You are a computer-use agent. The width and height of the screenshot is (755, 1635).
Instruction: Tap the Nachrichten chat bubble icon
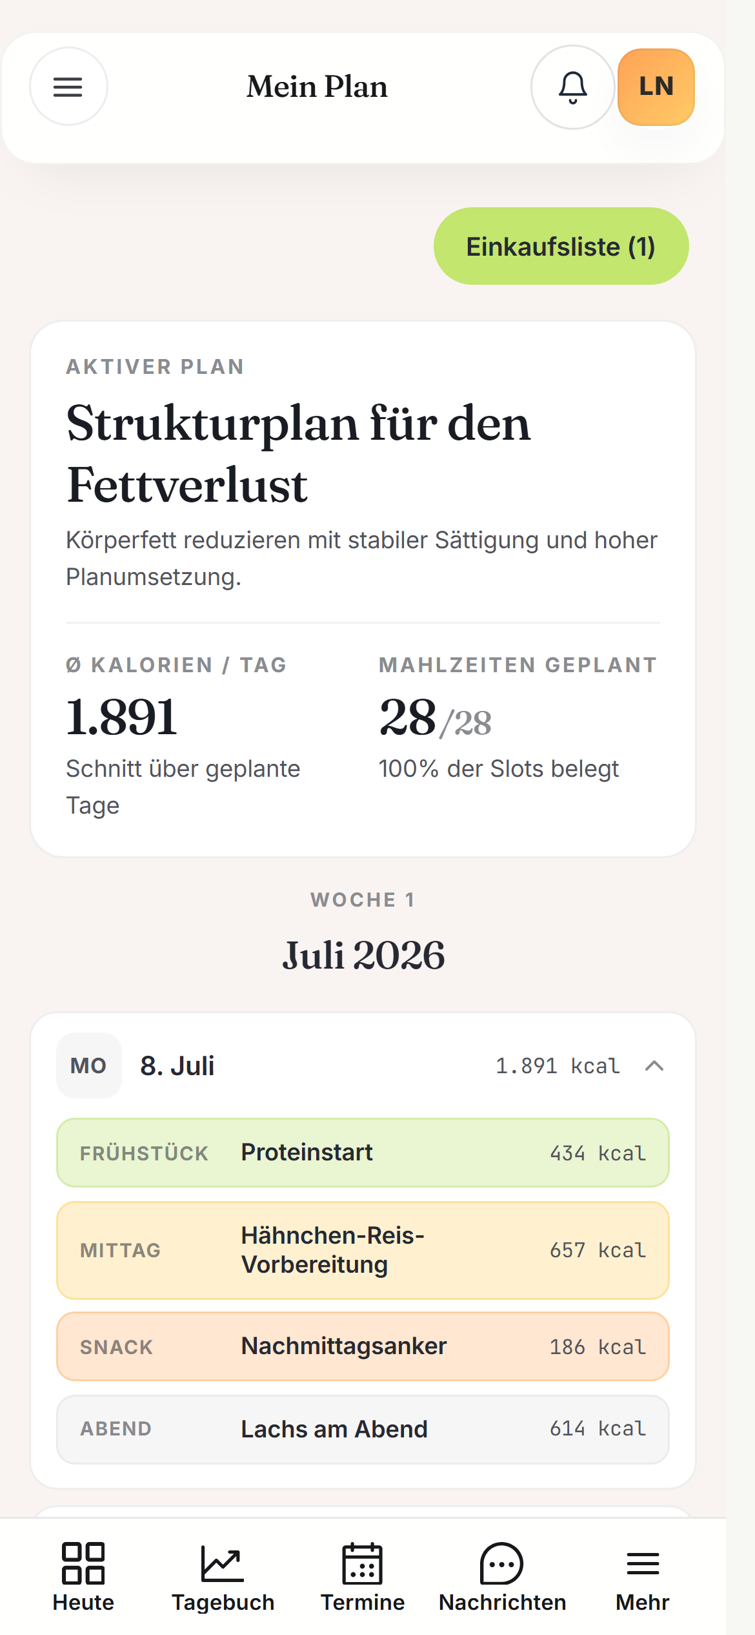502,1563
